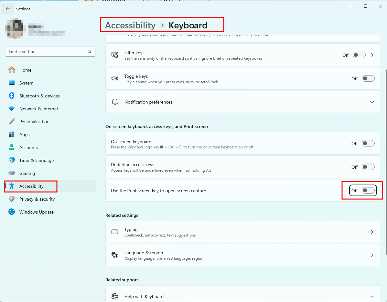This screenshot has width=387, height=302.
Task: Go to Time & language settings
Action: coord(36,160)
